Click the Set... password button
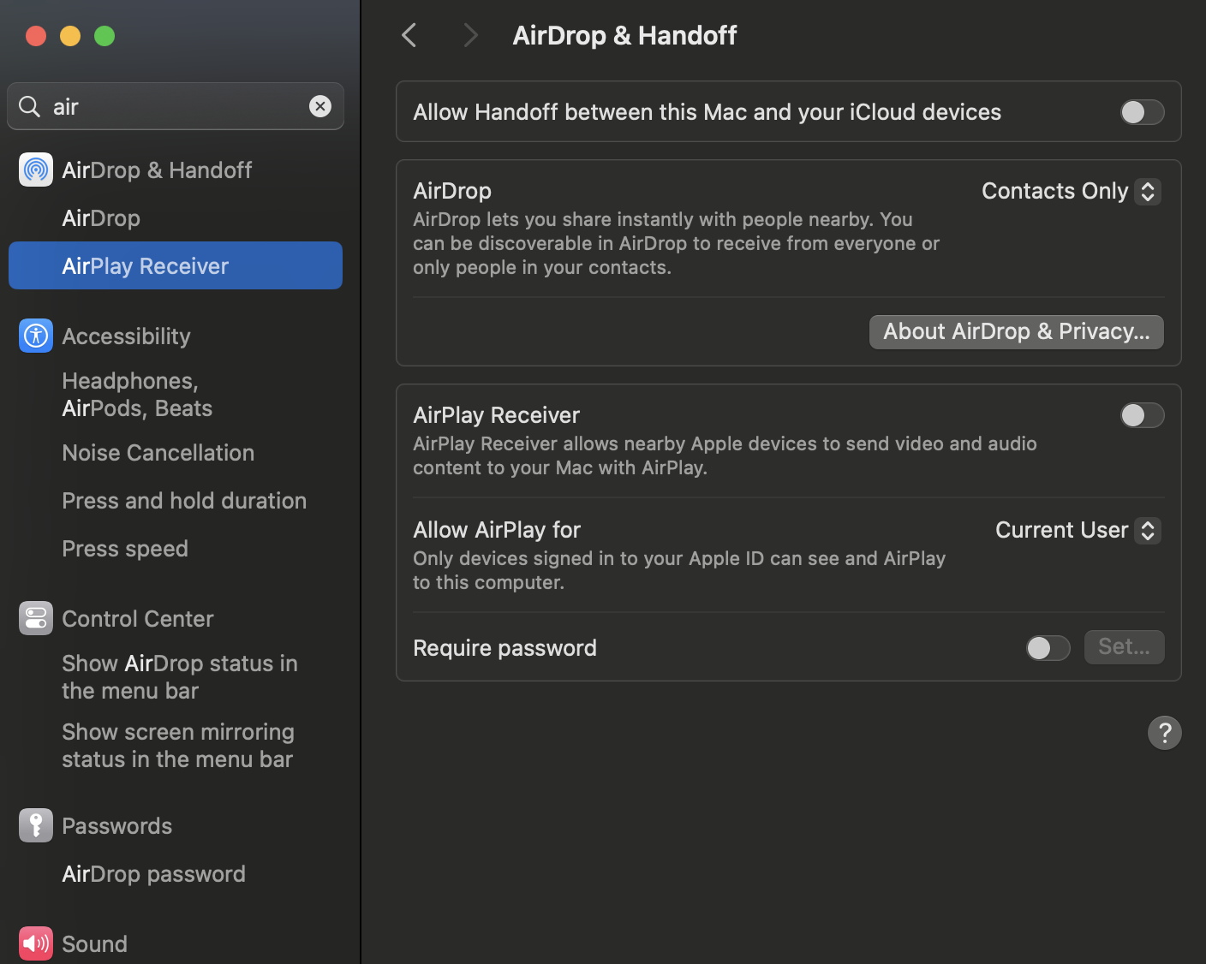The width and height of the screenshot is (1206, 964). coord(1125,647)
